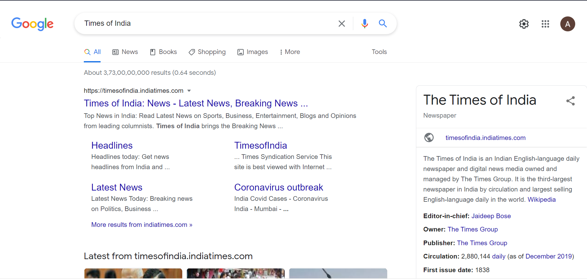Submit search with the magnifier icon
587x279 pixels.
click(x=383, y=24)
